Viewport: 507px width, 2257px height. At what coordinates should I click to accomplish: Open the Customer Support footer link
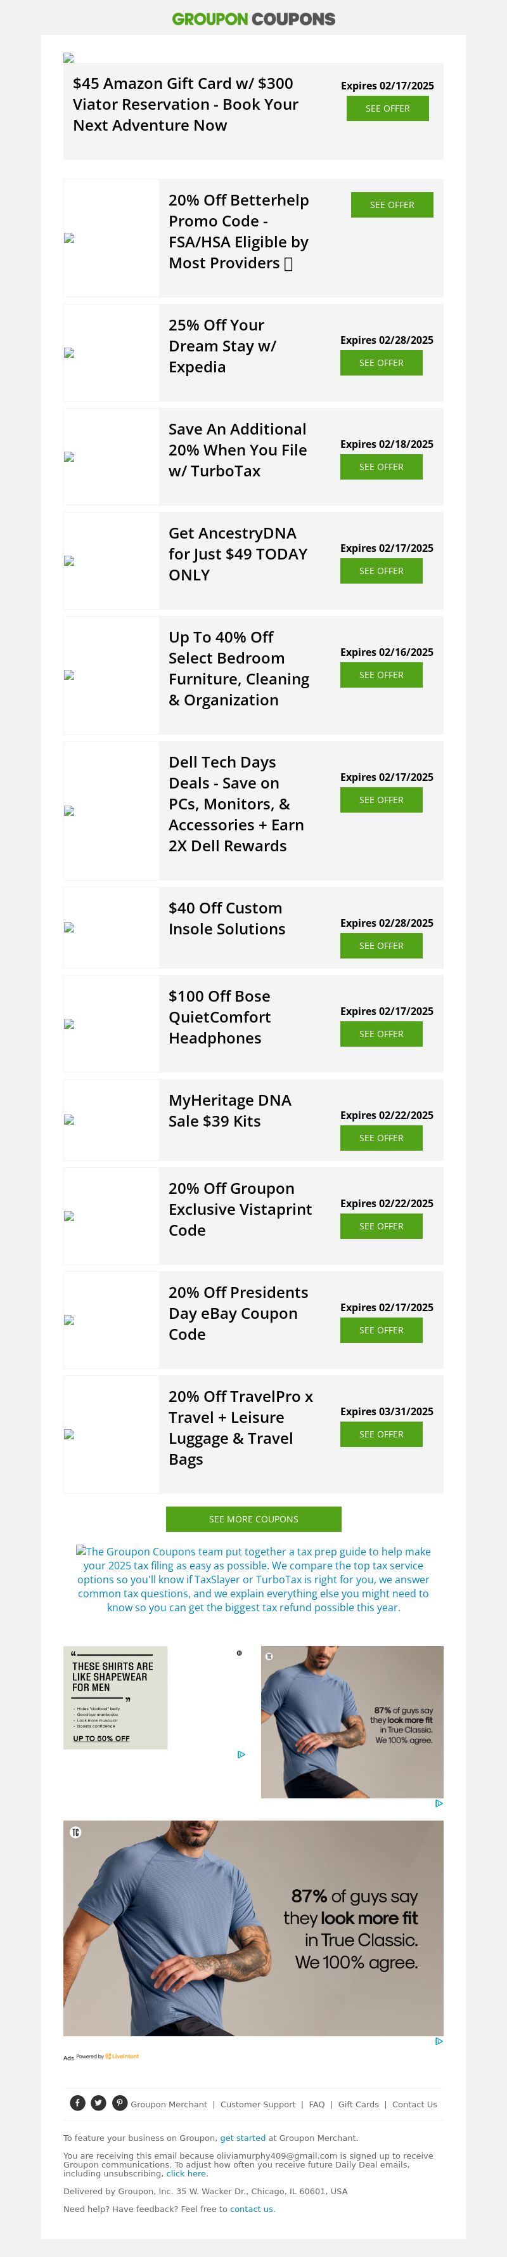pos(257,2105)
